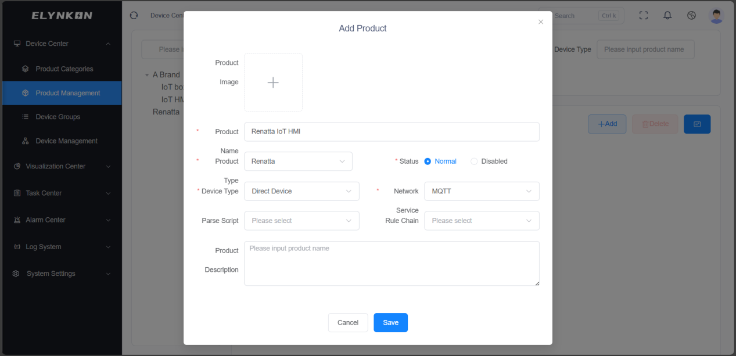The height and width of the screenshot is (356, 736).
Task: Click the Device Groups list icon
Action: (26, 117)
